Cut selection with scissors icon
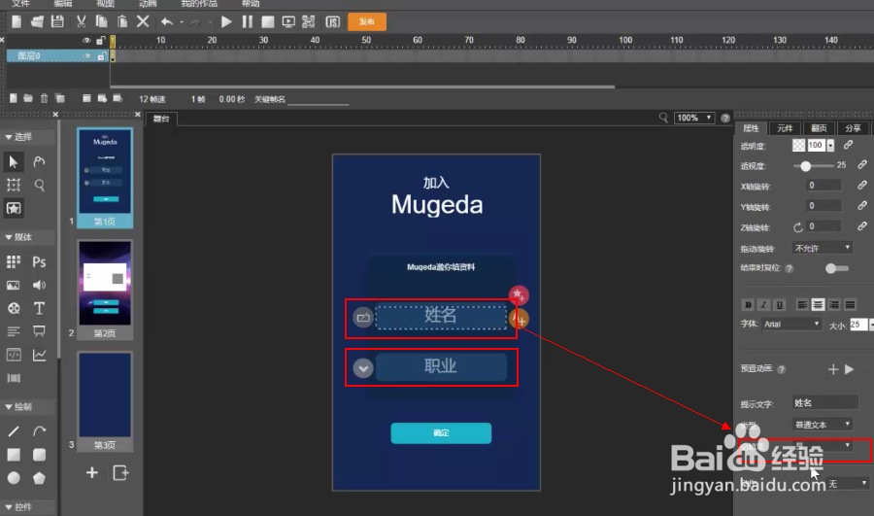Image resolution: width=874 pixels, height=516 pixels. (81, 21)
